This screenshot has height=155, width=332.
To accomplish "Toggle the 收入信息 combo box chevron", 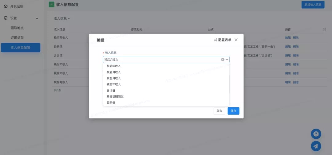I will (227, 59).
